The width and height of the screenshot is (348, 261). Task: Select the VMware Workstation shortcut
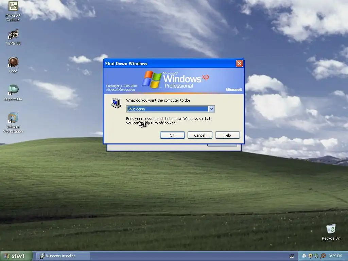click(x=13, y=123)
